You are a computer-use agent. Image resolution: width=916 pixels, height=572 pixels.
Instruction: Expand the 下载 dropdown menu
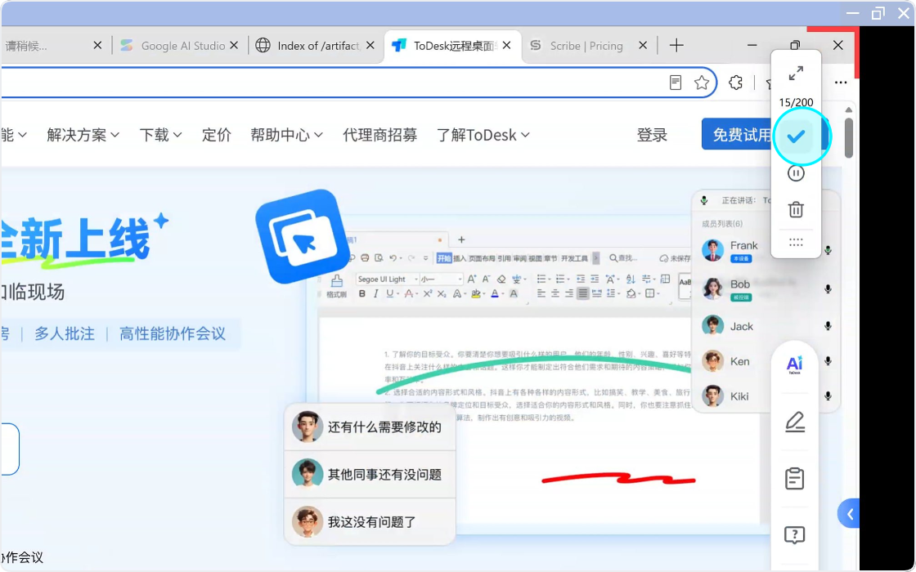[x=160, y=135]
